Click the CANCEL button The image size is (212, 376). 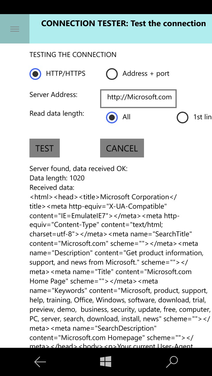122,148
